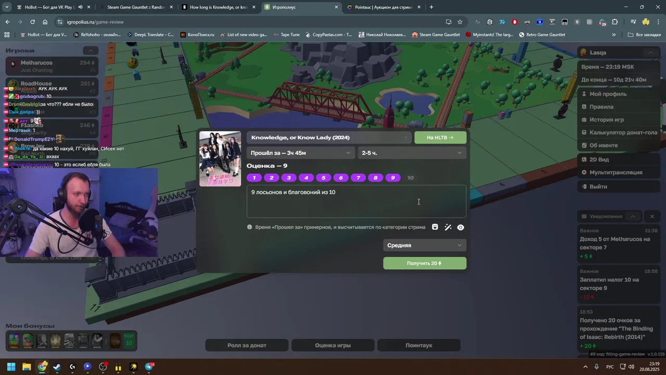The image size is (666, 375).
Task: Select player Melharucos in players list
Action: tap(52, 66)
